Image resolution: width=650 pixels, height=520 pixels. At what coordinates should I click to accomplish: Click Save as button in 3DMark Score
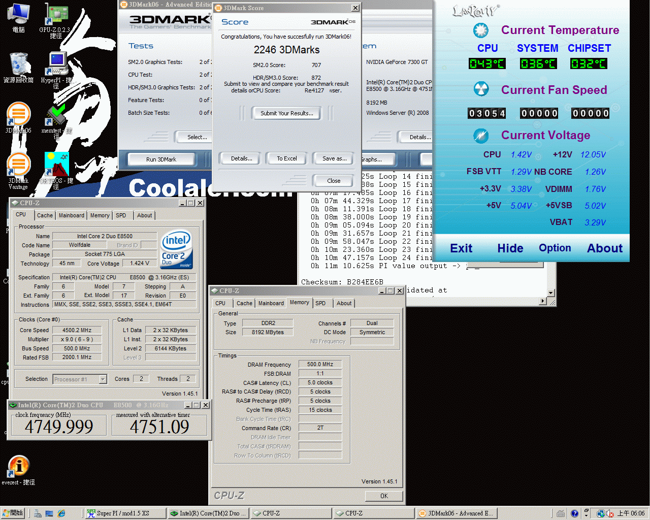(334, 158)
